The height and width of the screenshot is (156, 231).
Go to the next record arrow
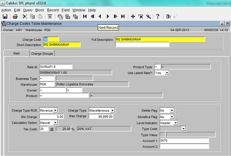(x=108, y=16)
